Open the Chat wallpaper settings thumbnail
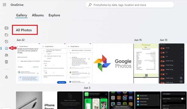Viewport: 187px width, 109px height. tap(174, 100)
